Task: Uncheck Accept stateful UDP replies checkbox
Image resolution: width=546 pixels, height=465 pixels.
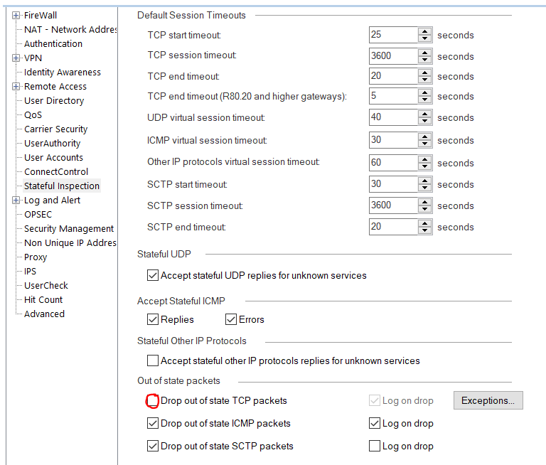Action: [152, 275]
